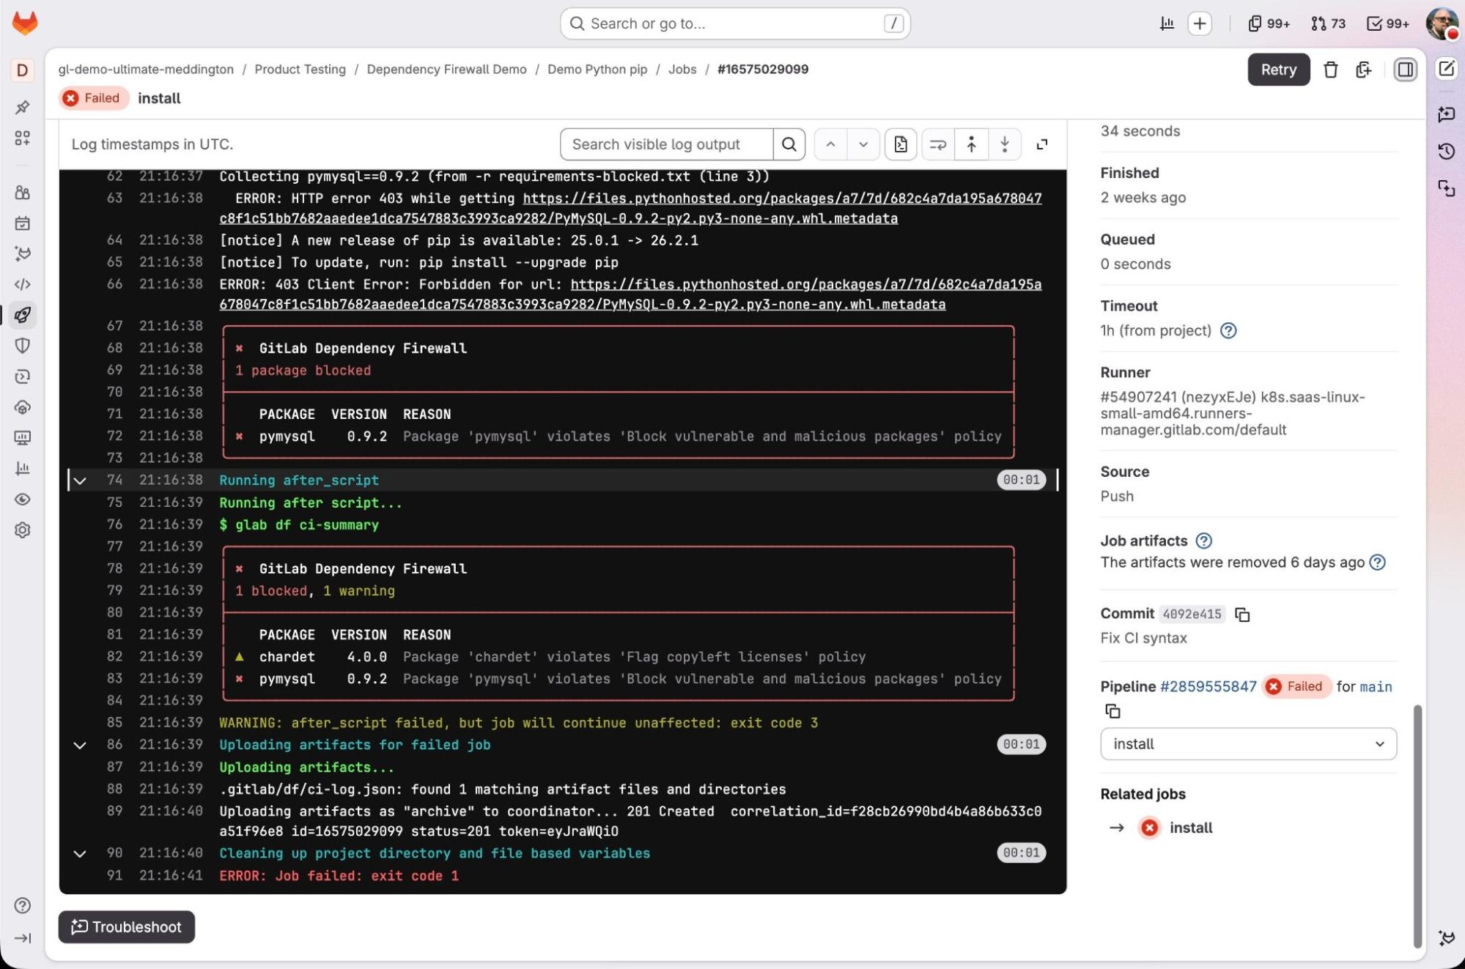
Task: Jump to top of log
Action: click(x=971, y=144)
